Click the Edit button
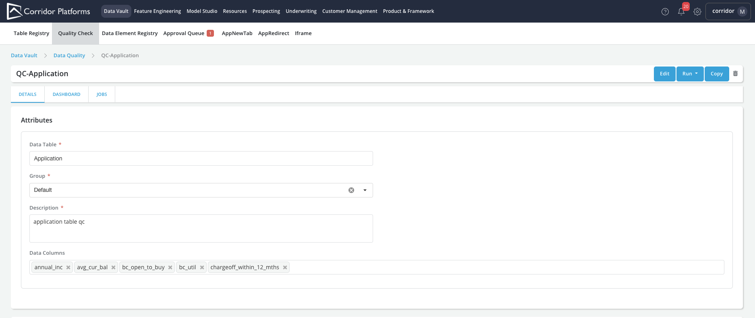The image size is (755, 318). [x=664, y=74]
